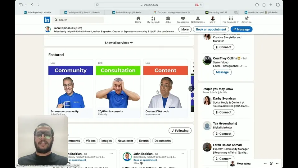The width and height of the screenshot is (298, 168).
Task: Toggle the Following button
Action: 180,131
